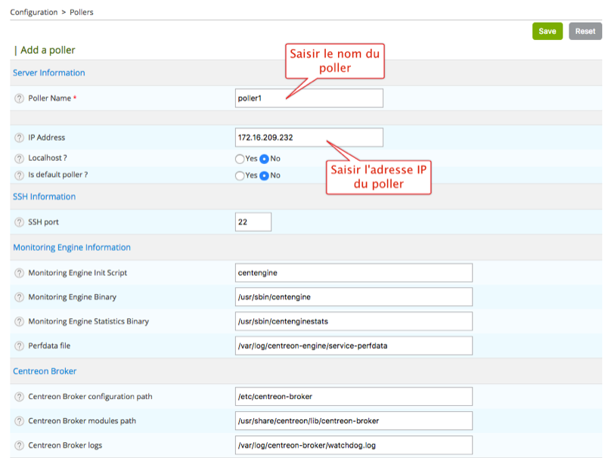Click help icon next to Poller Name
The image size is (605, 458).
(x=20, y=98)
